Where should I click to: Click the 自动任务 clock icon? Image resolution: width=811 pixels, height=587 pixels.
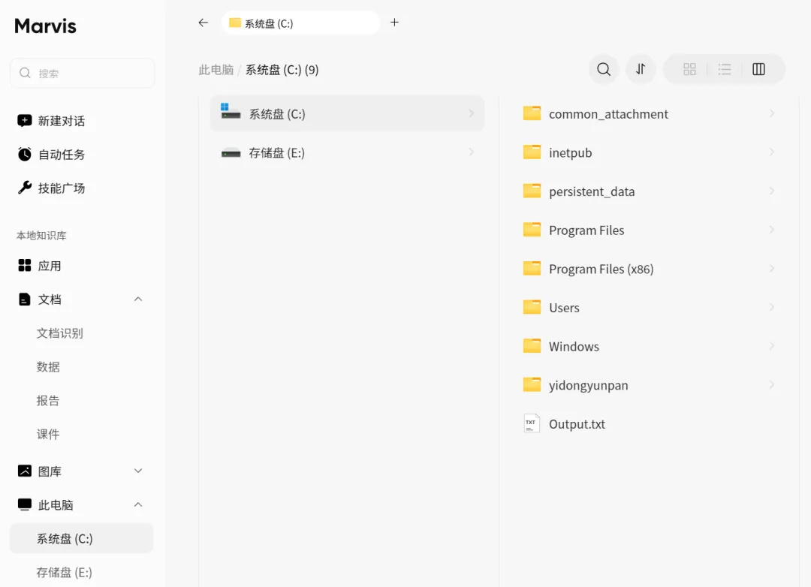click(24, 154)
